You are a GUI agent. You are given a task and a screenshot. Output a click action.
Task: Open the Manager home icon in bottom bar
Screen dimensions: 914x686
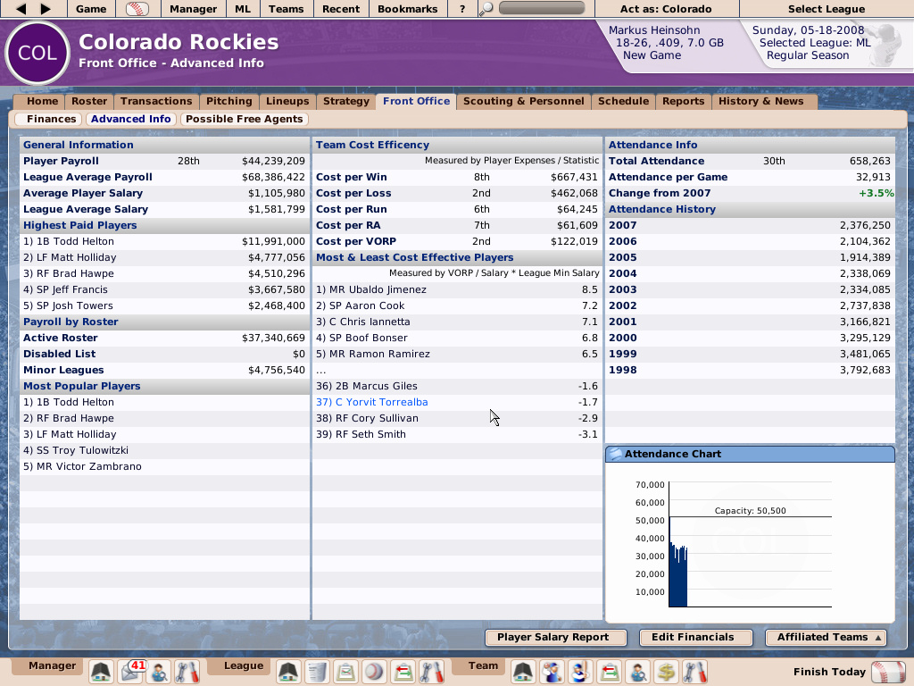[102, 672]
